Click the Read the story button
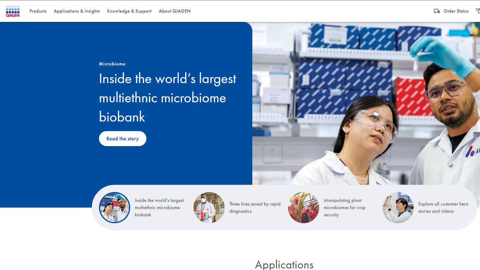The image size is (480, 270). pyautogui.click(x=123, y=139)
